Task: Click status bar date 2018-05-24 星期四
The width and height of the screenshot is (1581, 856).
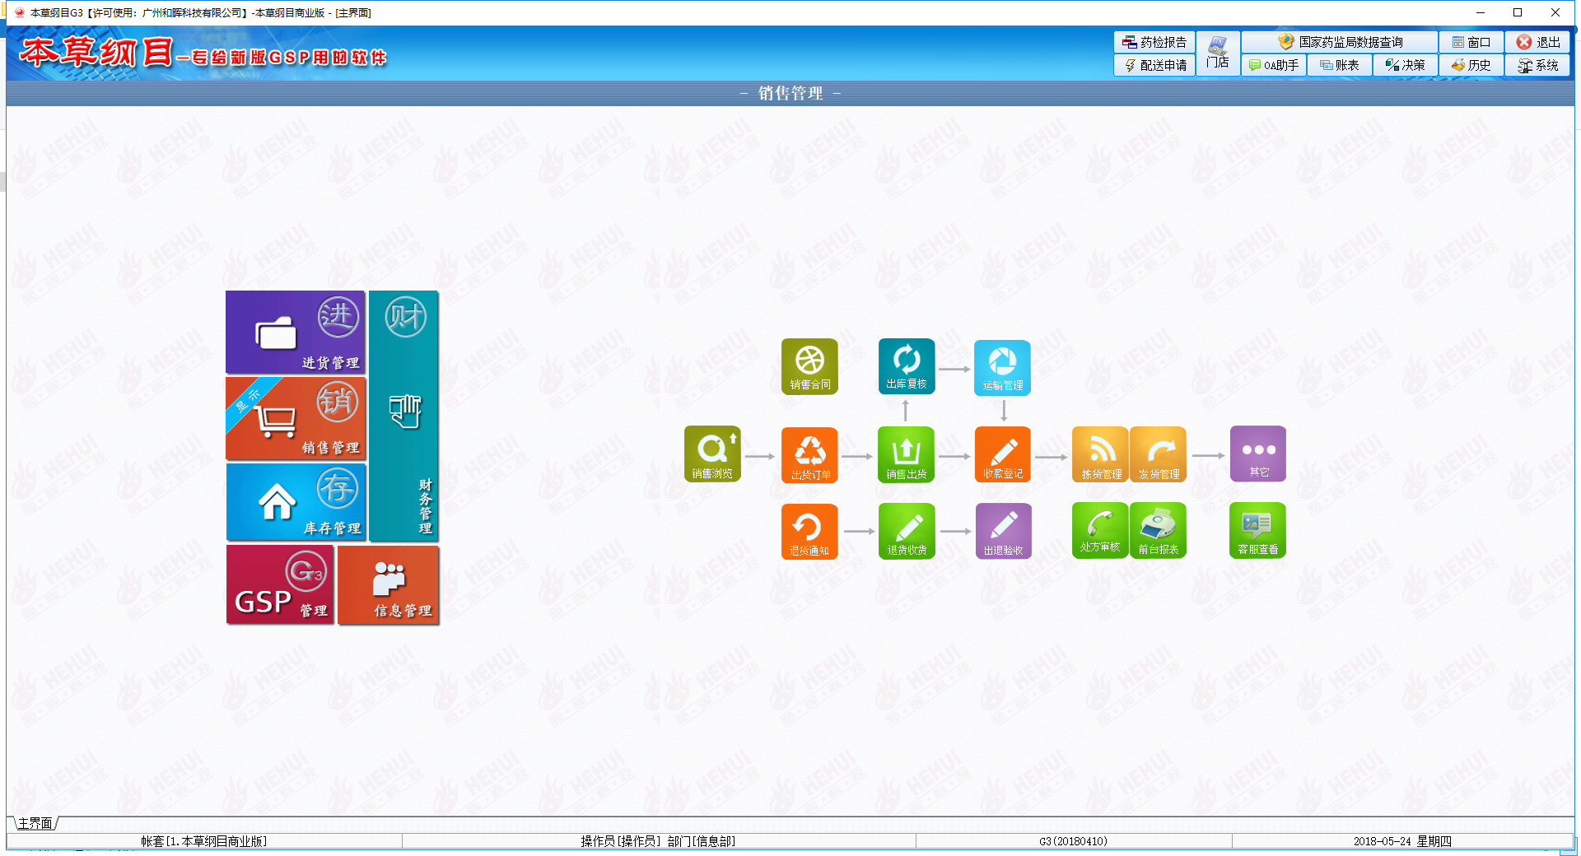Action: (x=1402, y=841)
